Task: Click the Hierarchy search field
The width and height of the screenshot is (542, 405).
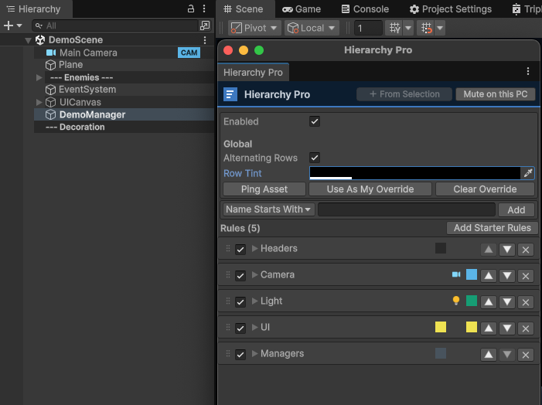Action: [x=115, y=26]
